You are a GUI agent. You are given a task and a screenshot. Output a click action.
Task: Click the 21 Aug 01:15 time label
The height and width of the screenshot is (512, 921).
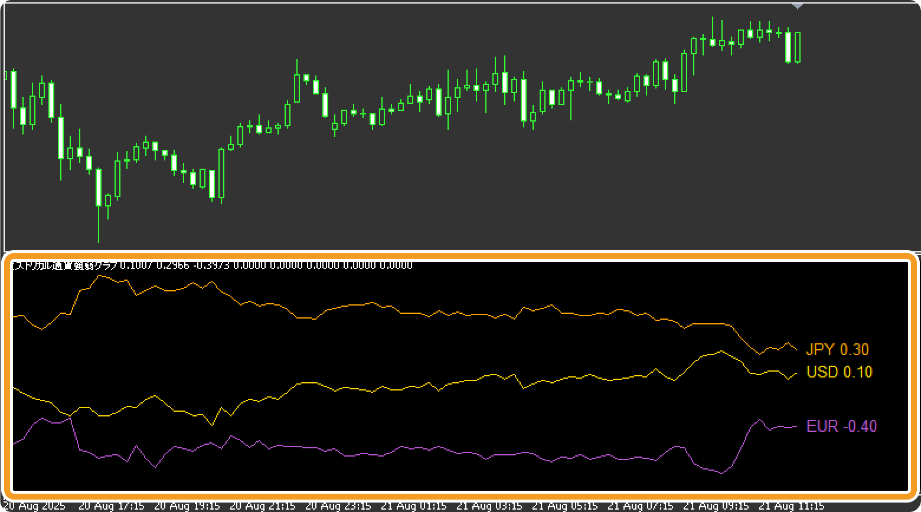(414, 506)
